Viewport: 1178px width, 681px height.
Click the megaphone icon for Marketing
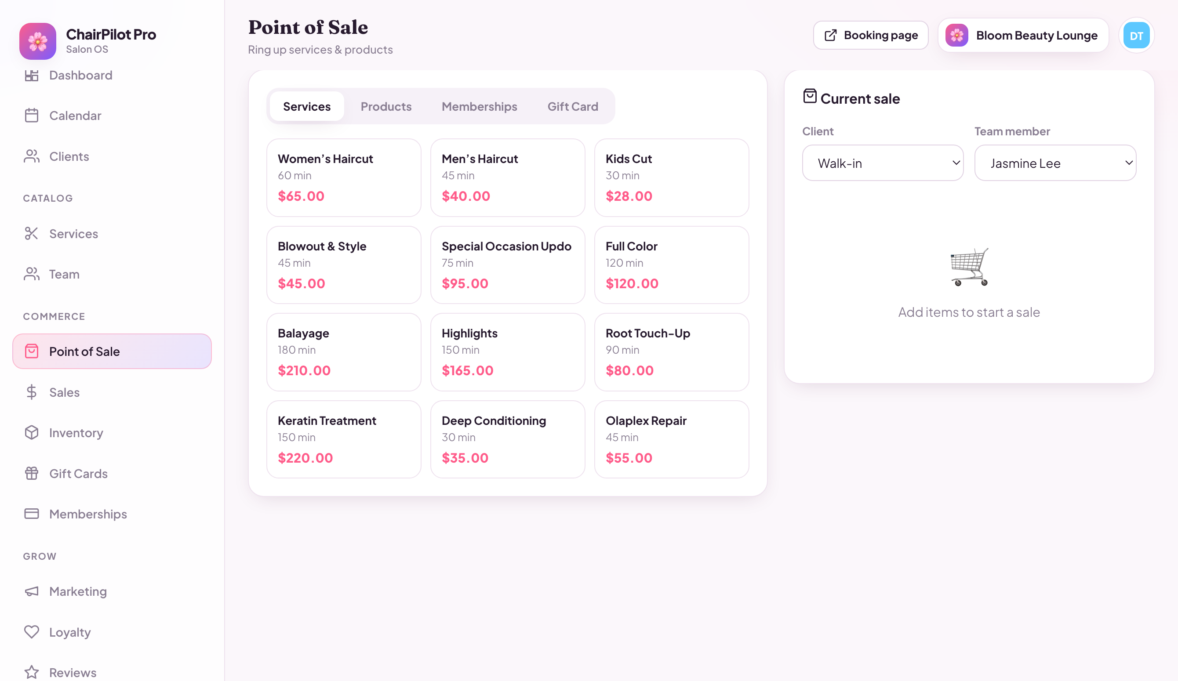pyautogui.click(x=31, y=591)
